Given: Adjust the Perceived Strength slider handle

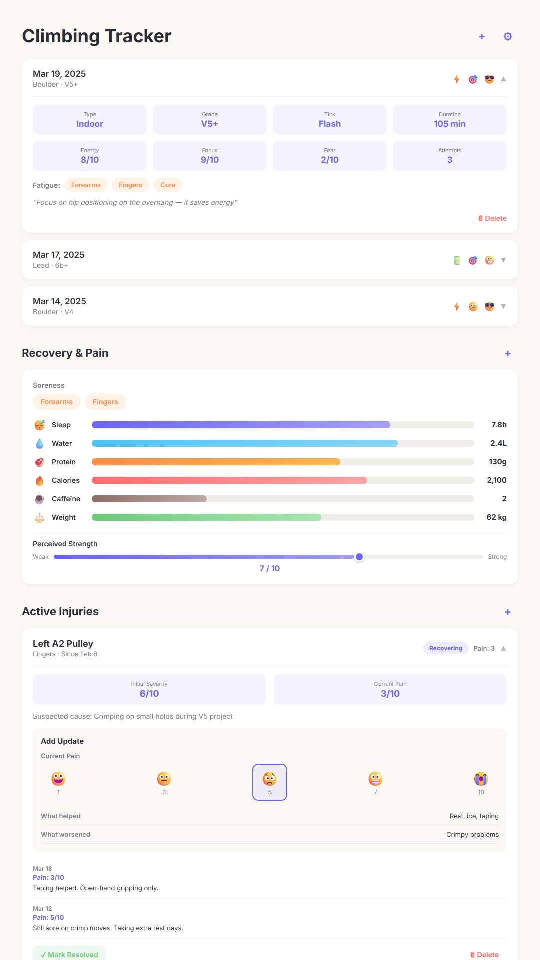Looking at the screenshot, I should click(x=359, y=557).
